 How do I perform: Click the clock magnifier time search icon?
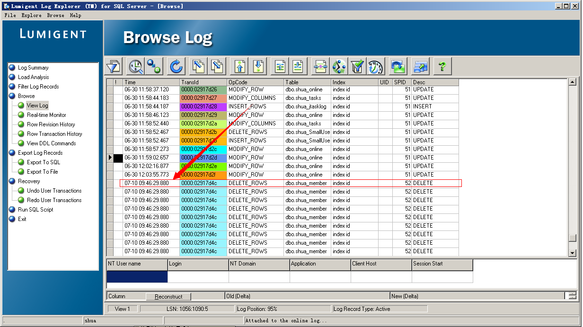click(136, 66)
